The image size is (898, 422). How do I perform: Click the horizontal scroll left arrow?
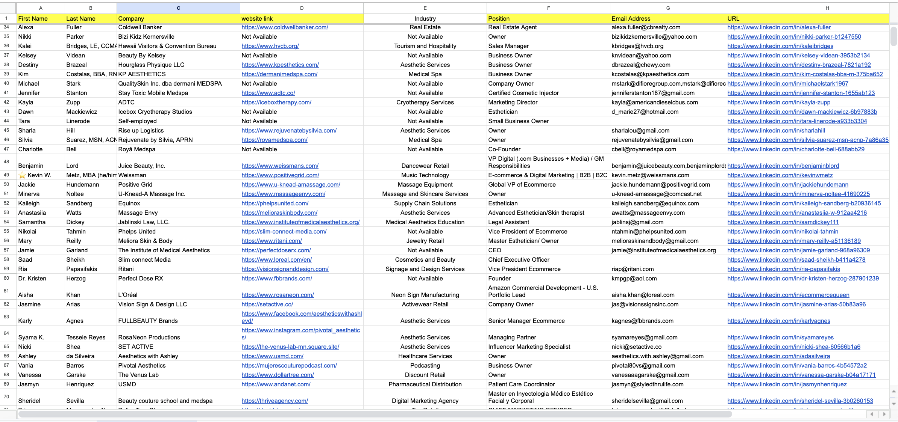(872, 414)
